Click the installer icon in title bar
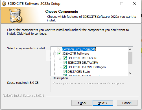This screenshot has width=142, height=110. (4, 4)
